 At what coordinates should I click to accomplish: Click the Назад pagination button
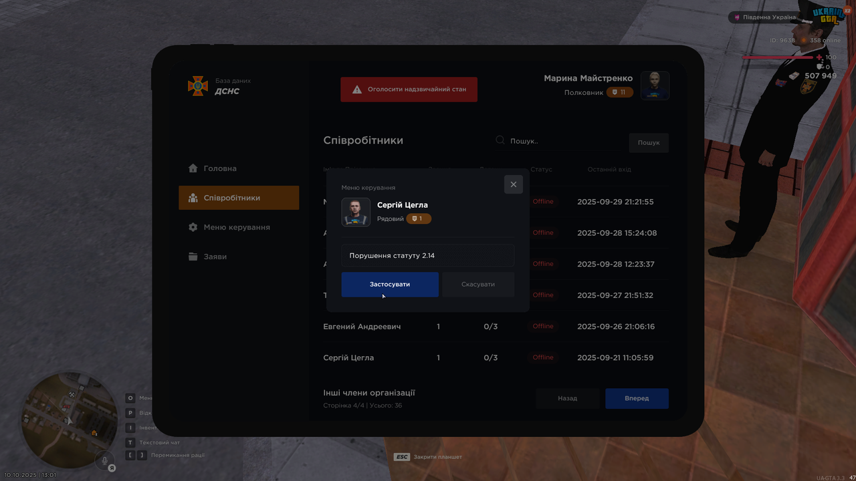tap(568, 398)
